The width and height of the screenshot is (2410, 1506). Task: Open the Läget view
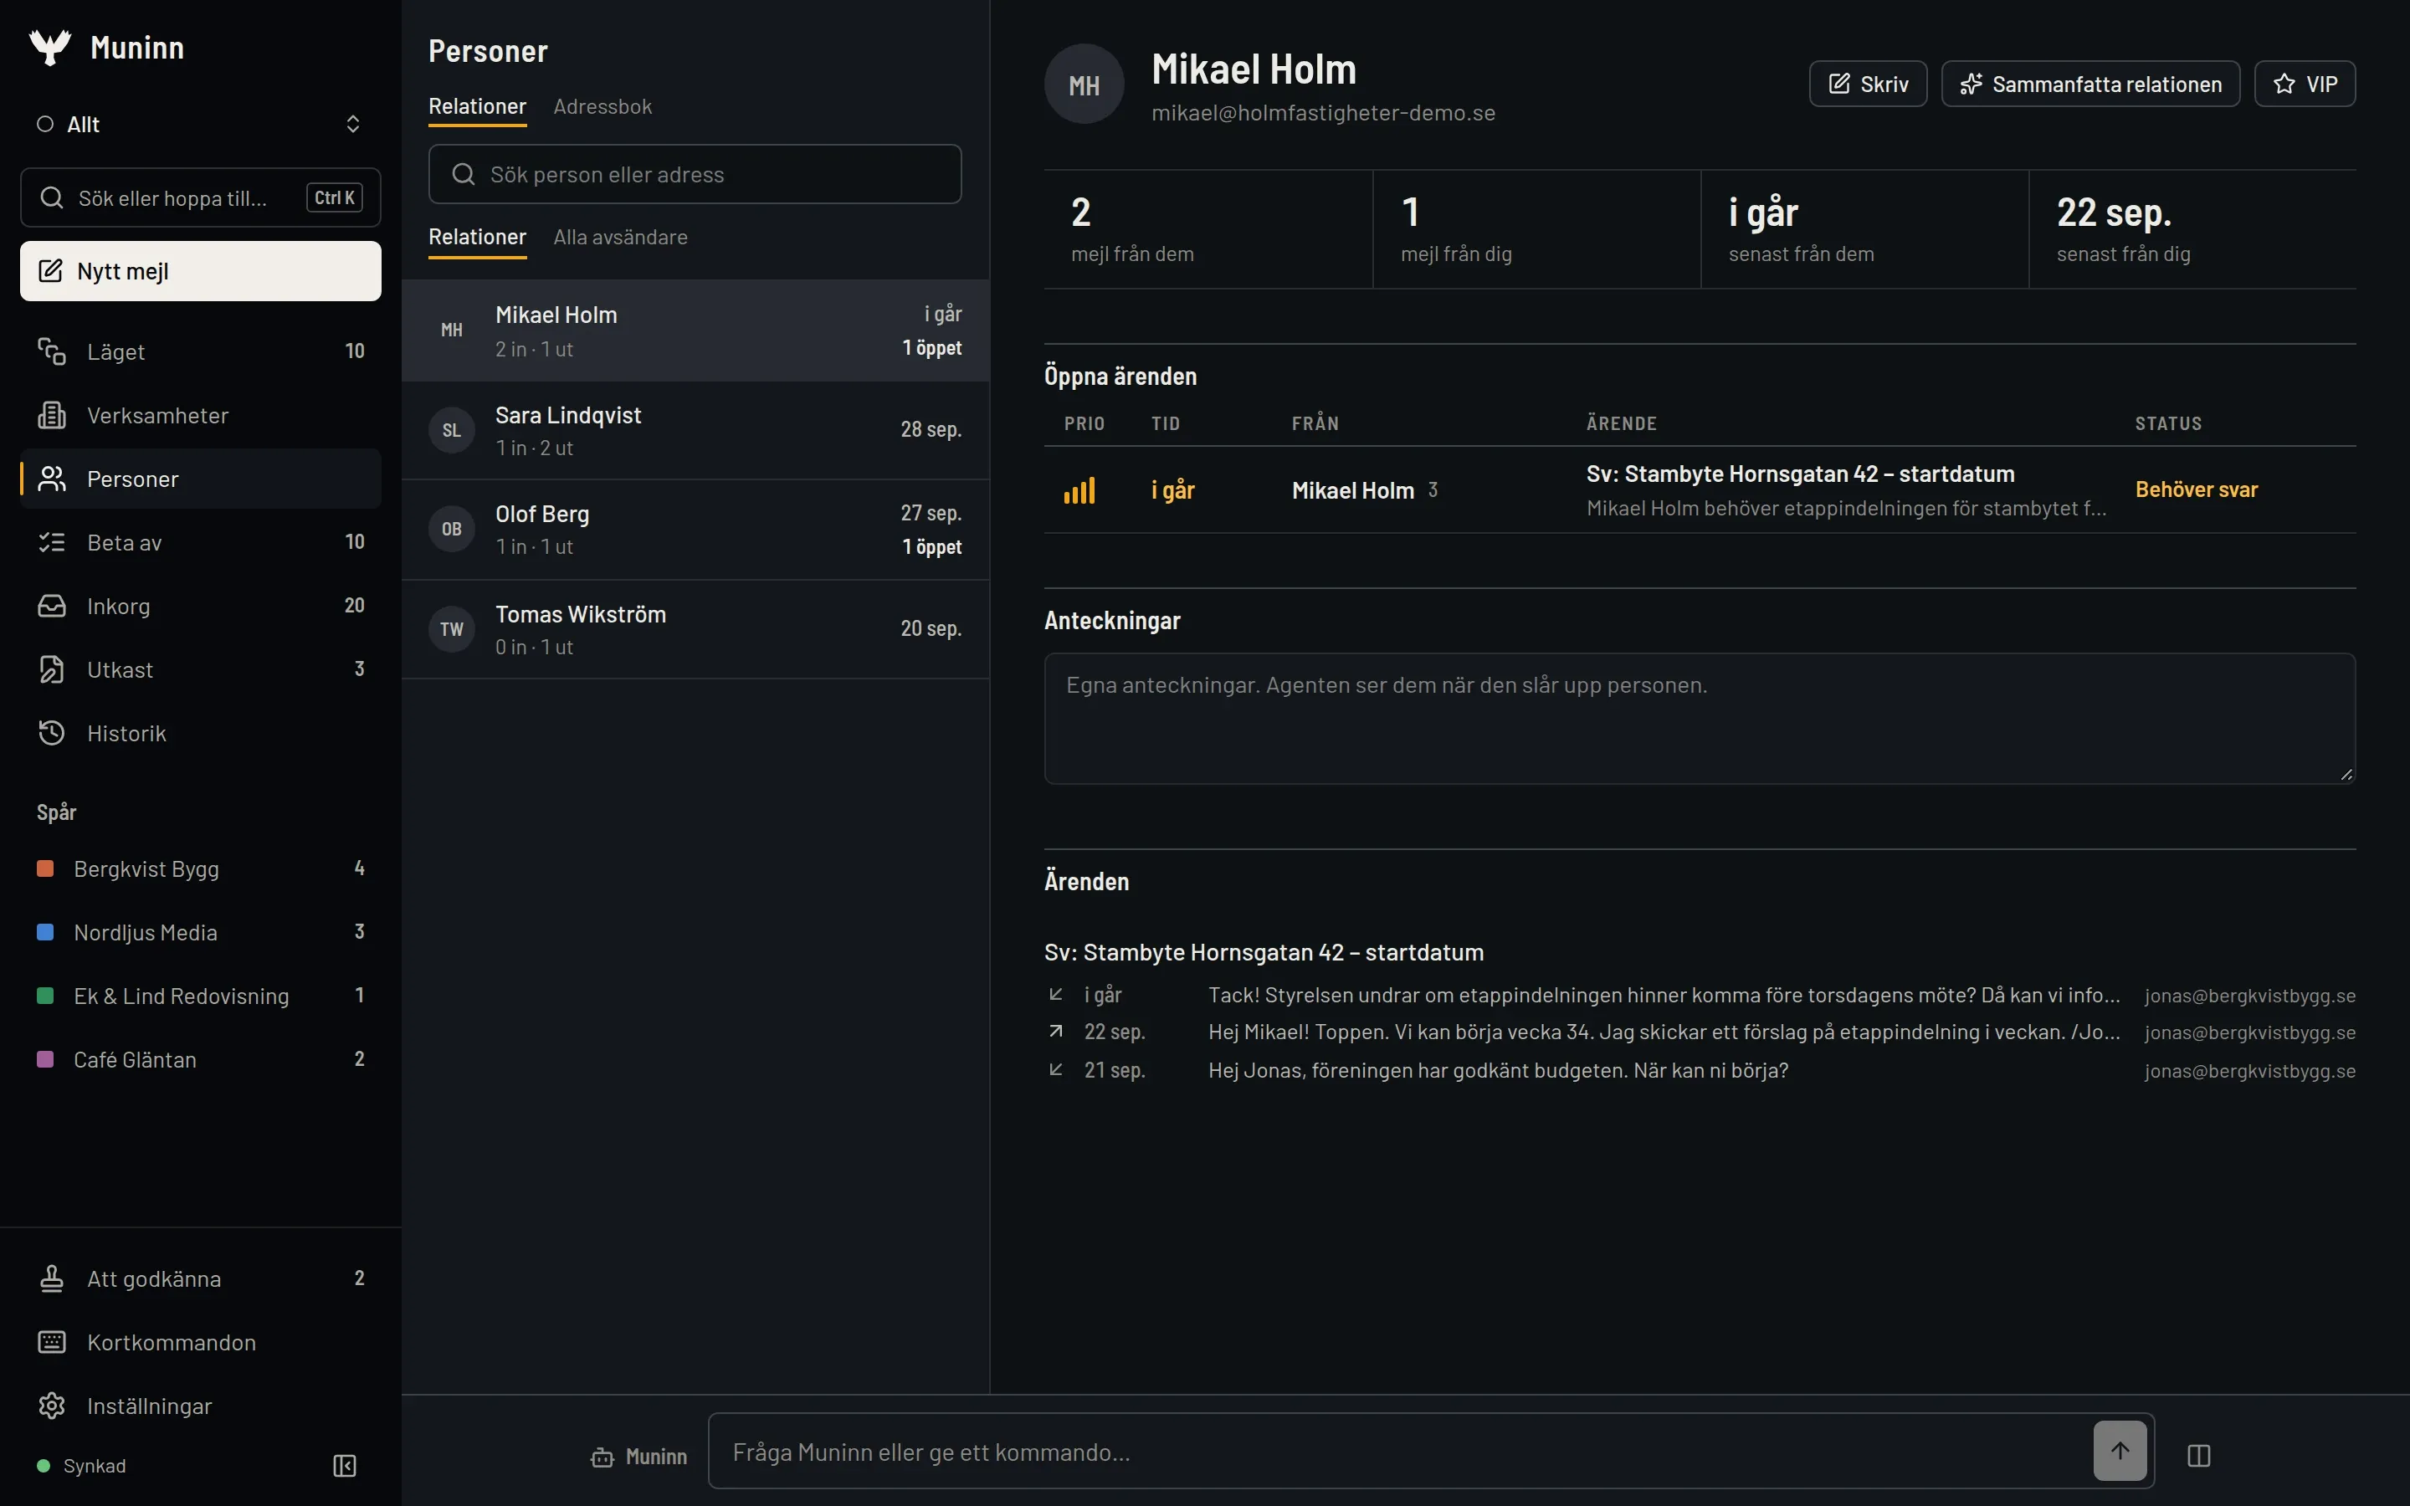[200, 351]
